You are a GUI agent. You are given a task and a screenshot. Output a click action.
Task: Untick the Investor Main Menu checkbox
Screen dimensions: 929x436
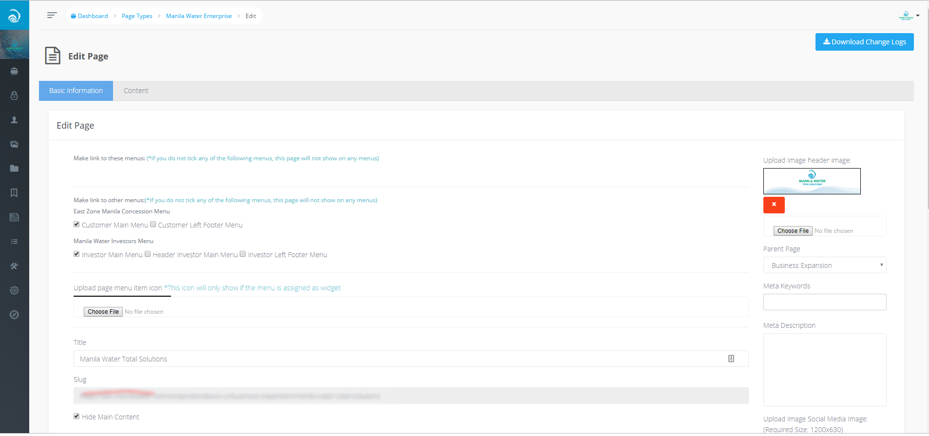[76, 254]
